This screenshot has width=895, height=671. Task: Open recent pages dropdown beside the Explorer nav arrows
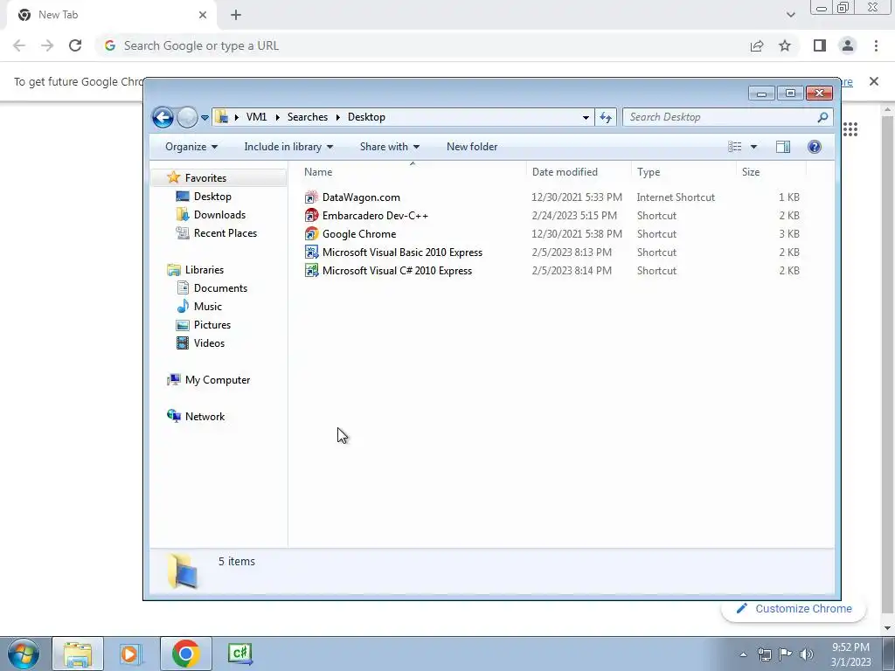(205, 118)
